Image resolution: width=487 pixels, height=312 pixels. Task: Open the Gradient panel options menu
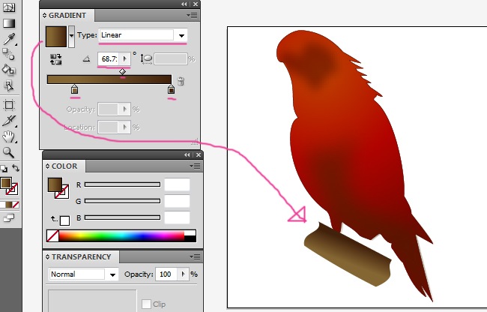coord(194,15)
